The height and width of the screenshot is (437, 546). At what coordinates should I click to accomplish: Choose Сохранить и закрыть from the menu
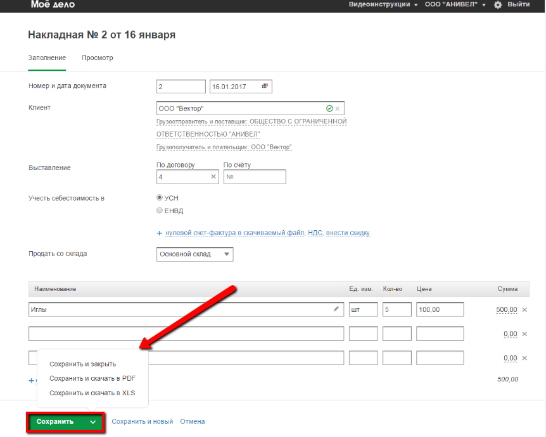82,364
